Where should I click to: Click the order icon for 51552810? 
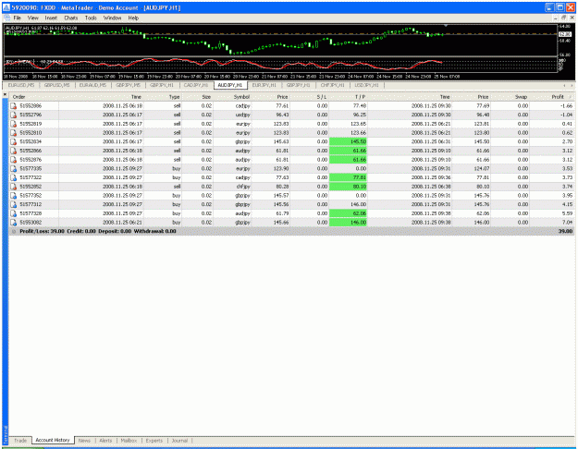[13, 133]
